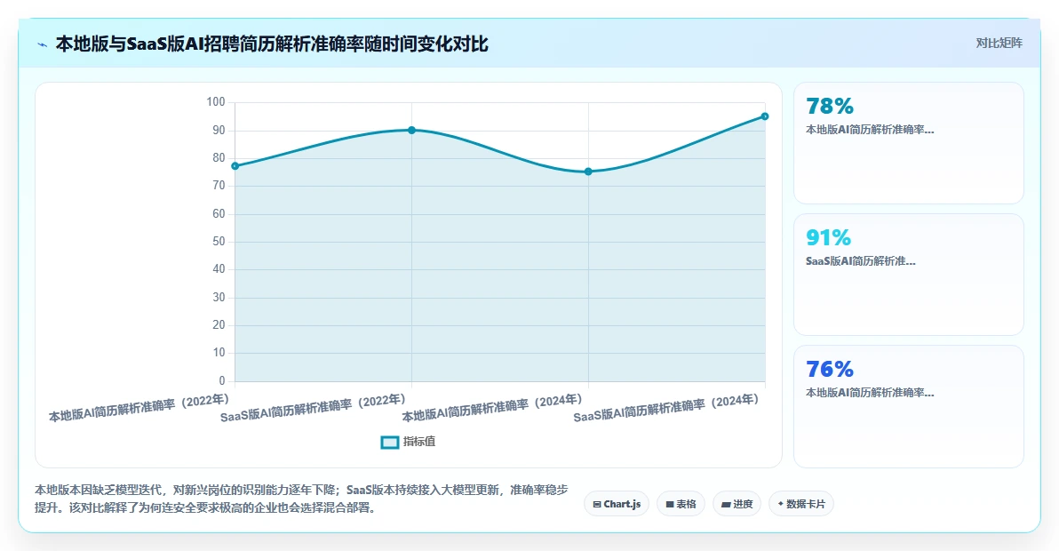This screenshot has height=551, width=1059.
Task: Click axis label 本地版AI简历解析准确率（2024年）
Action: [492, 408]
